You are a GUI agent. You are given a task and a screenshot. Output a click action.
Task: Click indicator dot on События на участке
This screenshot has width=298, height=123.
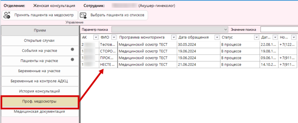point(72,49)
